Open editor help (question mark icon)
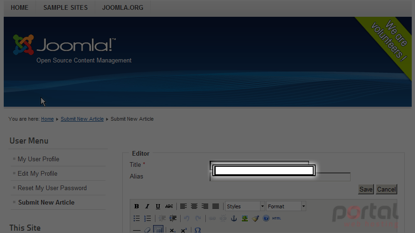This screenshot has width=415, height=233. click(266, 218)
